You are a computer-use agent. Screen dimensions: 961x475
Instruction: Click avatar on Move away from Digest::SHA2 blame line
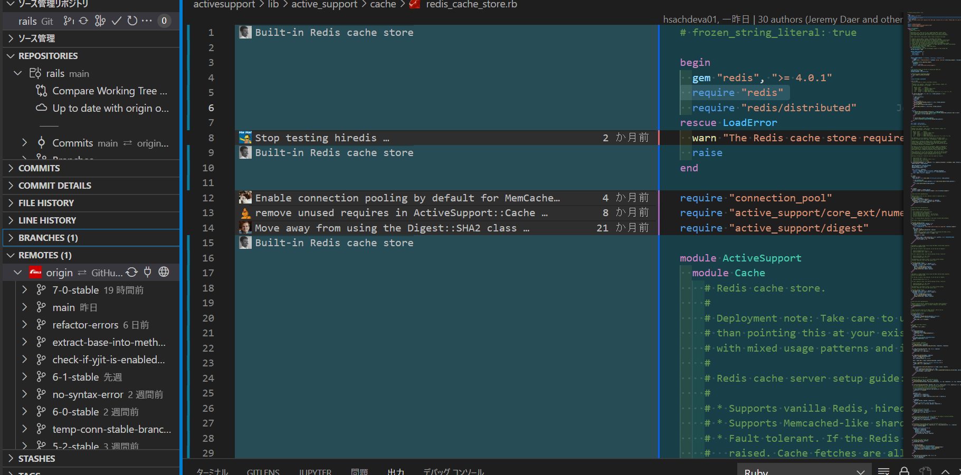245,227
